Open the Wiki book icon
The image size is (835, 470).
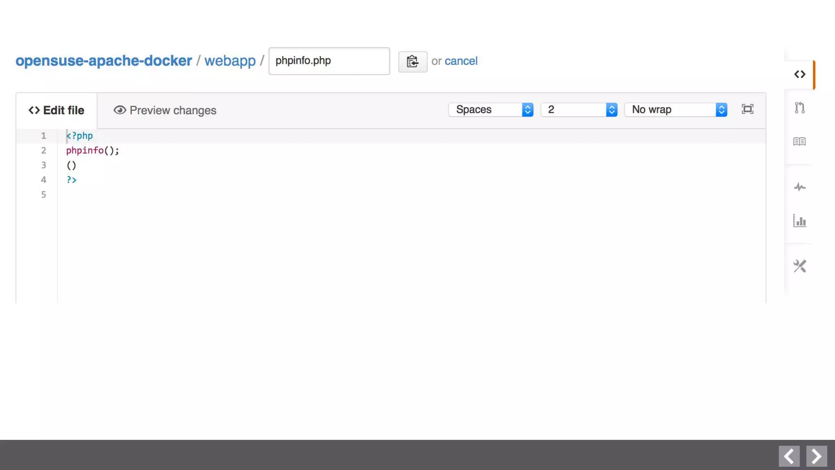click(x=800, y=142)
